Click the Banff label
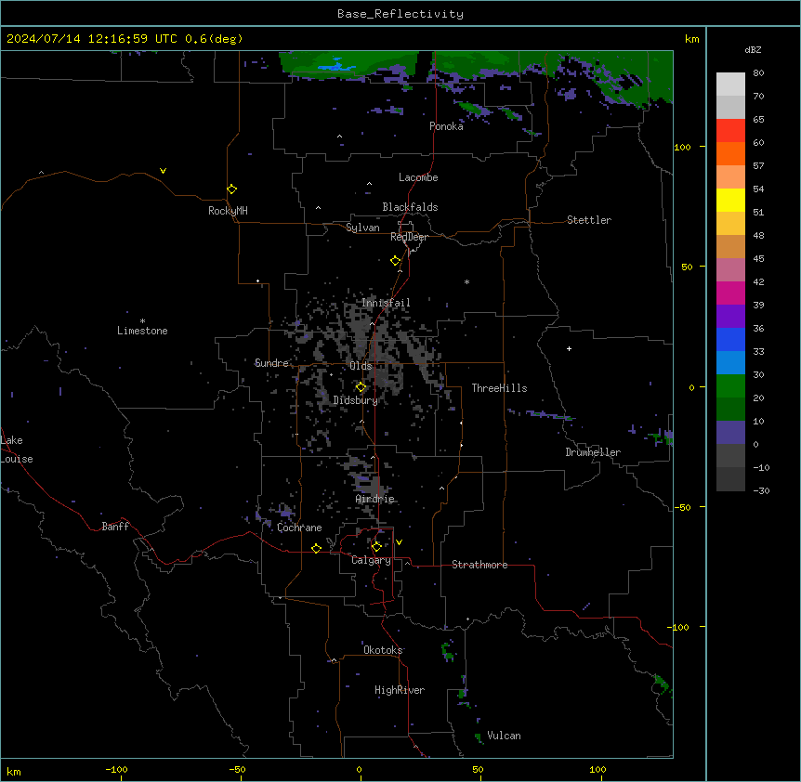Image resolution: width=801 pixels, height=782 pixels. coord(115,527)
